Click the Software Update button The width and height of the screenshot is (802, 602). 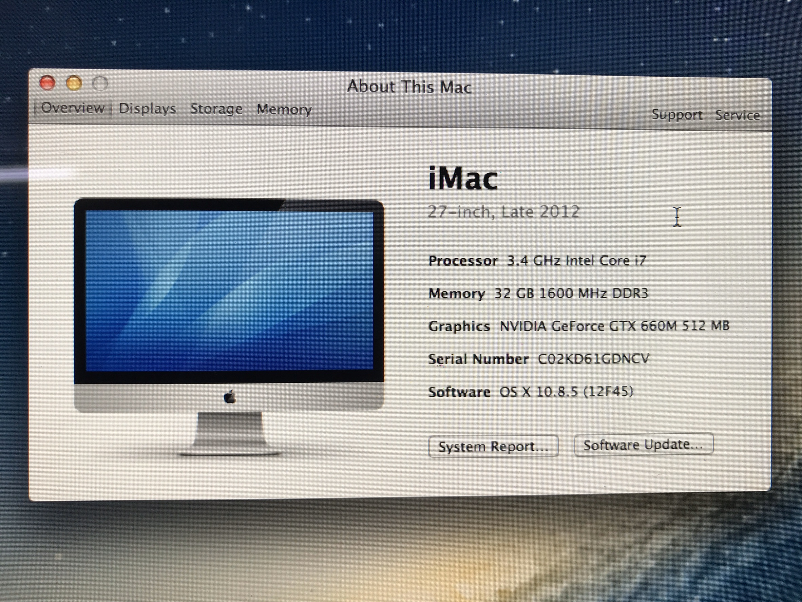pos(643,445)
